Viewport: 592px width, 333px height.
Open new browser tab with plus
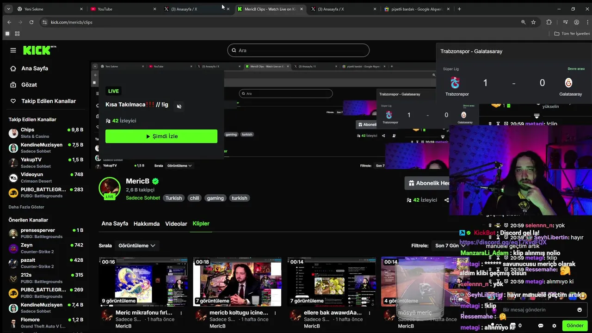(459, 9)
